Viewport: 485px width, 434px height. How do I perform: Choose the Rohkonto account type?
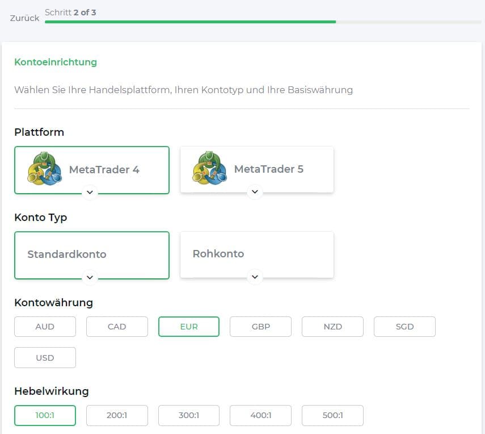click(218, 254)
